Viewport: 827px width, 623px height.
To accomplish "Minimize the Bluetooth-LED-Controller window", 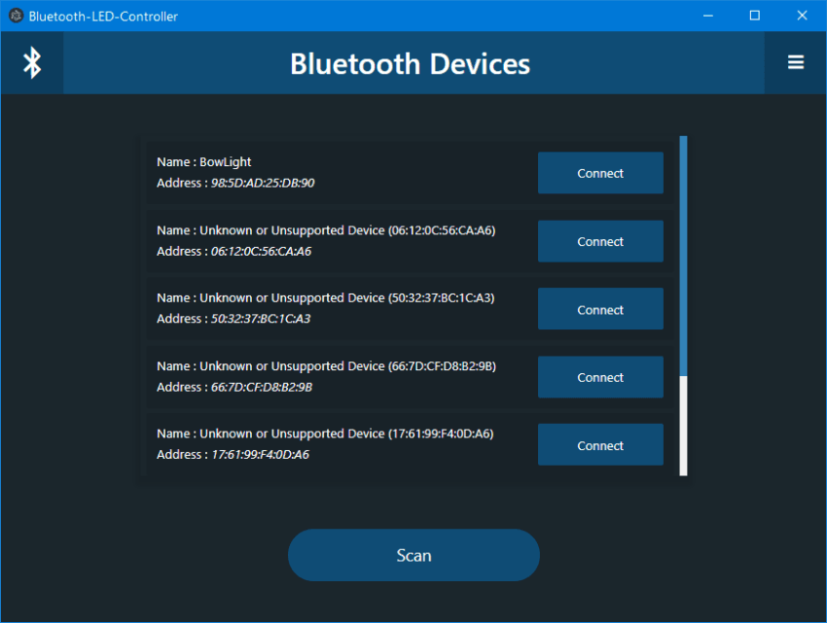I will click(x=707, y=16).
